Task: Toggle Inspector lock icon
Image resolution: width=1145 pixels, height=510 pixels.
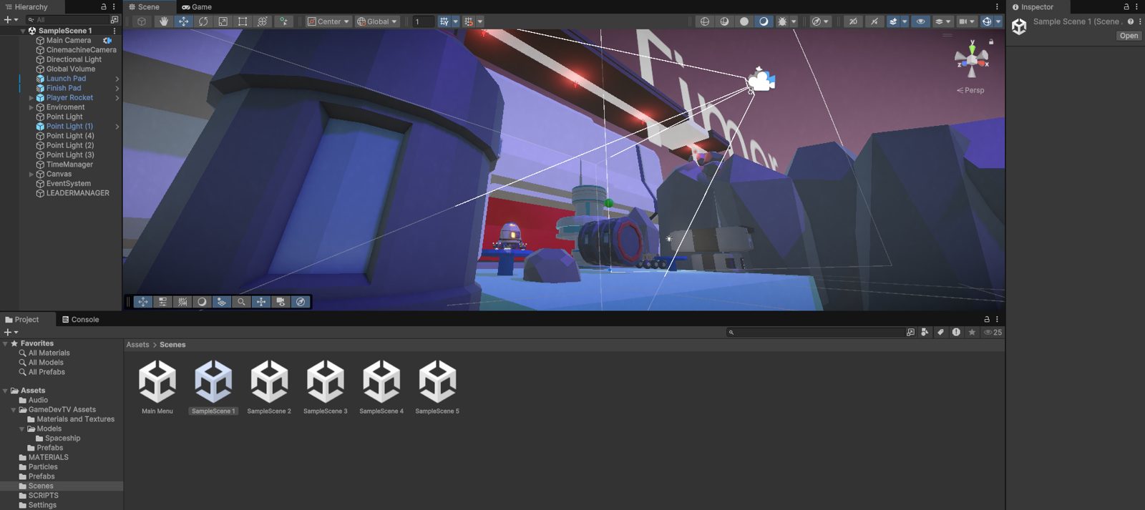Action: [1126, 7]
